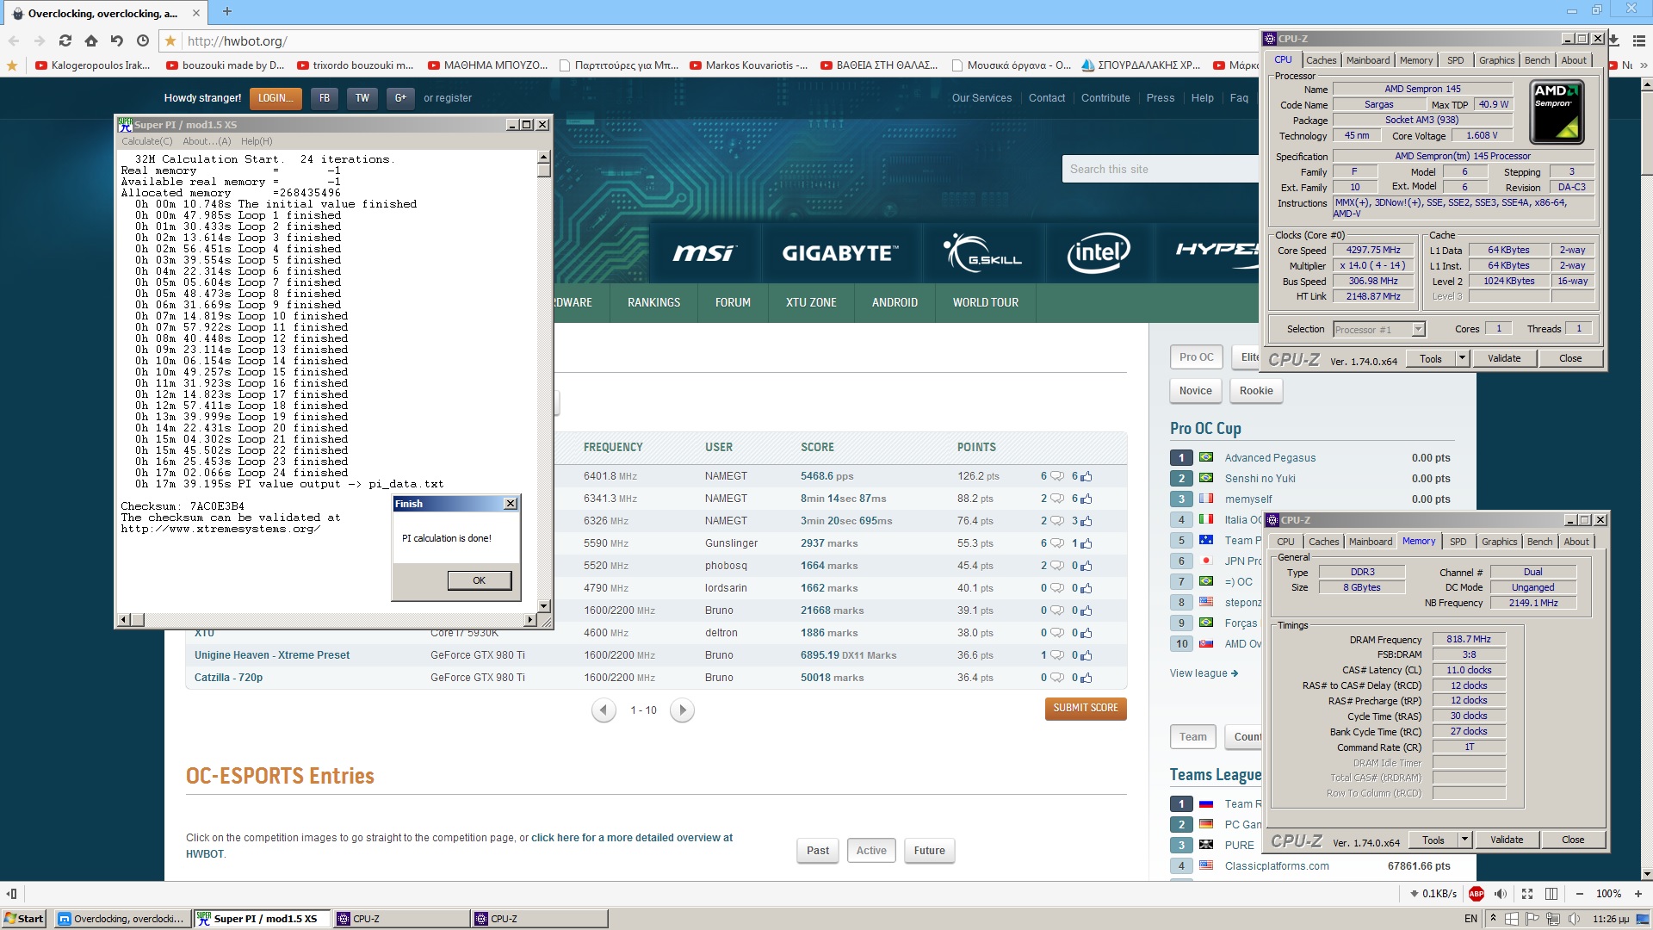
Task: Click browser page scrollbar down arrow
Action: [1646, 875]
